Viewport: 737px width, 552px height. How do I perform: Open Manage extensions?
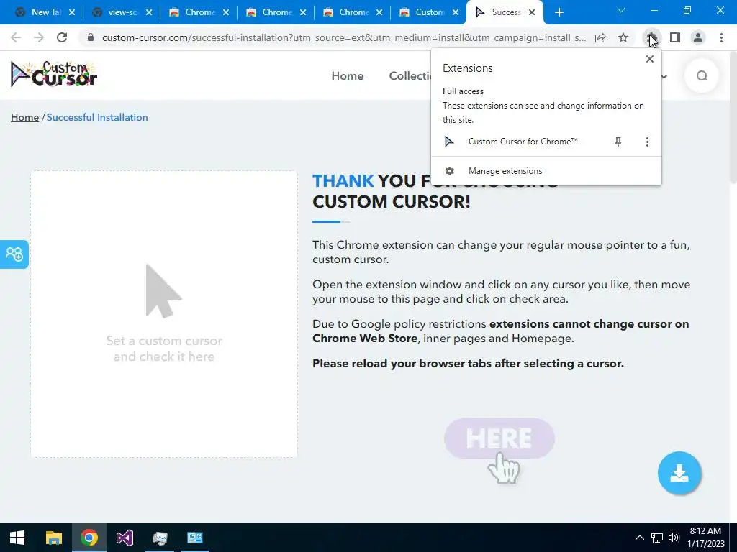point(546,171)
